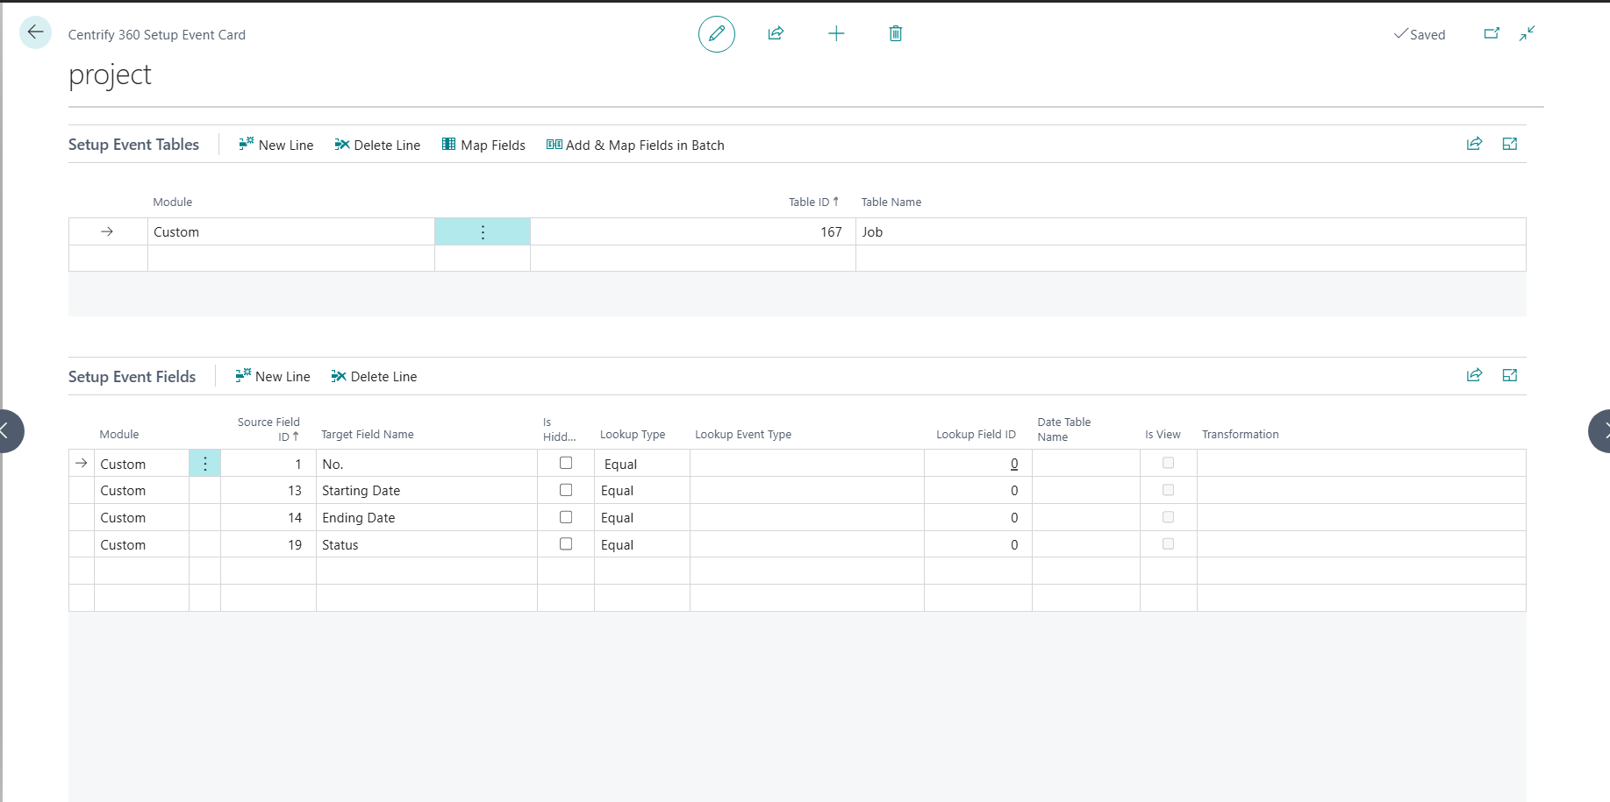Open row options for the No. field line
1610x802 pixels.
(x=205, y=464)
